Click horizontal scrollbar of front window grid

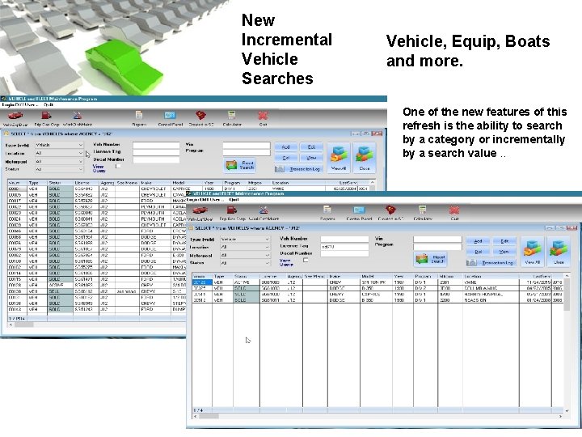coord(377,417)
